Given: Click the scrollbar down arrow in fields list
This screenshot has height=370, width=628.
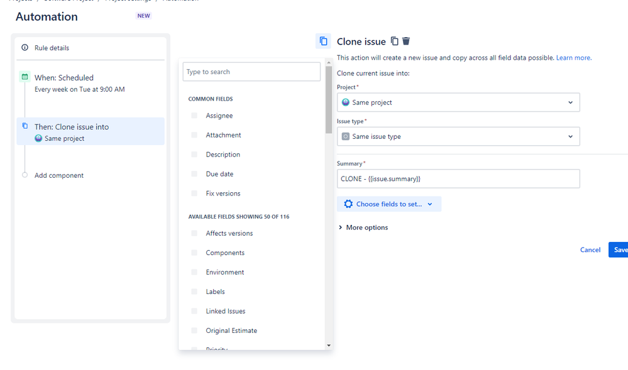Looking at the screenshot, I should [x=329, y=345].
